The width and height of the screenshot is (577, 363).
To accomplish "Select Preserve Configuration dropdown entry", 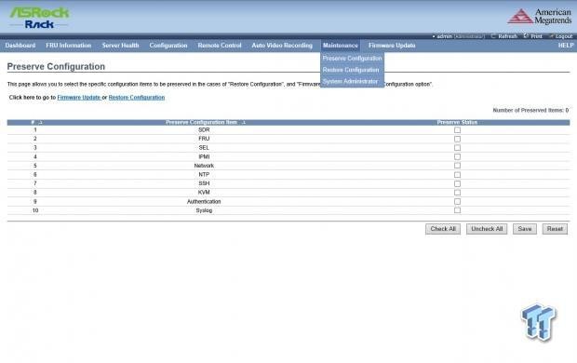I will pos(352,58).
